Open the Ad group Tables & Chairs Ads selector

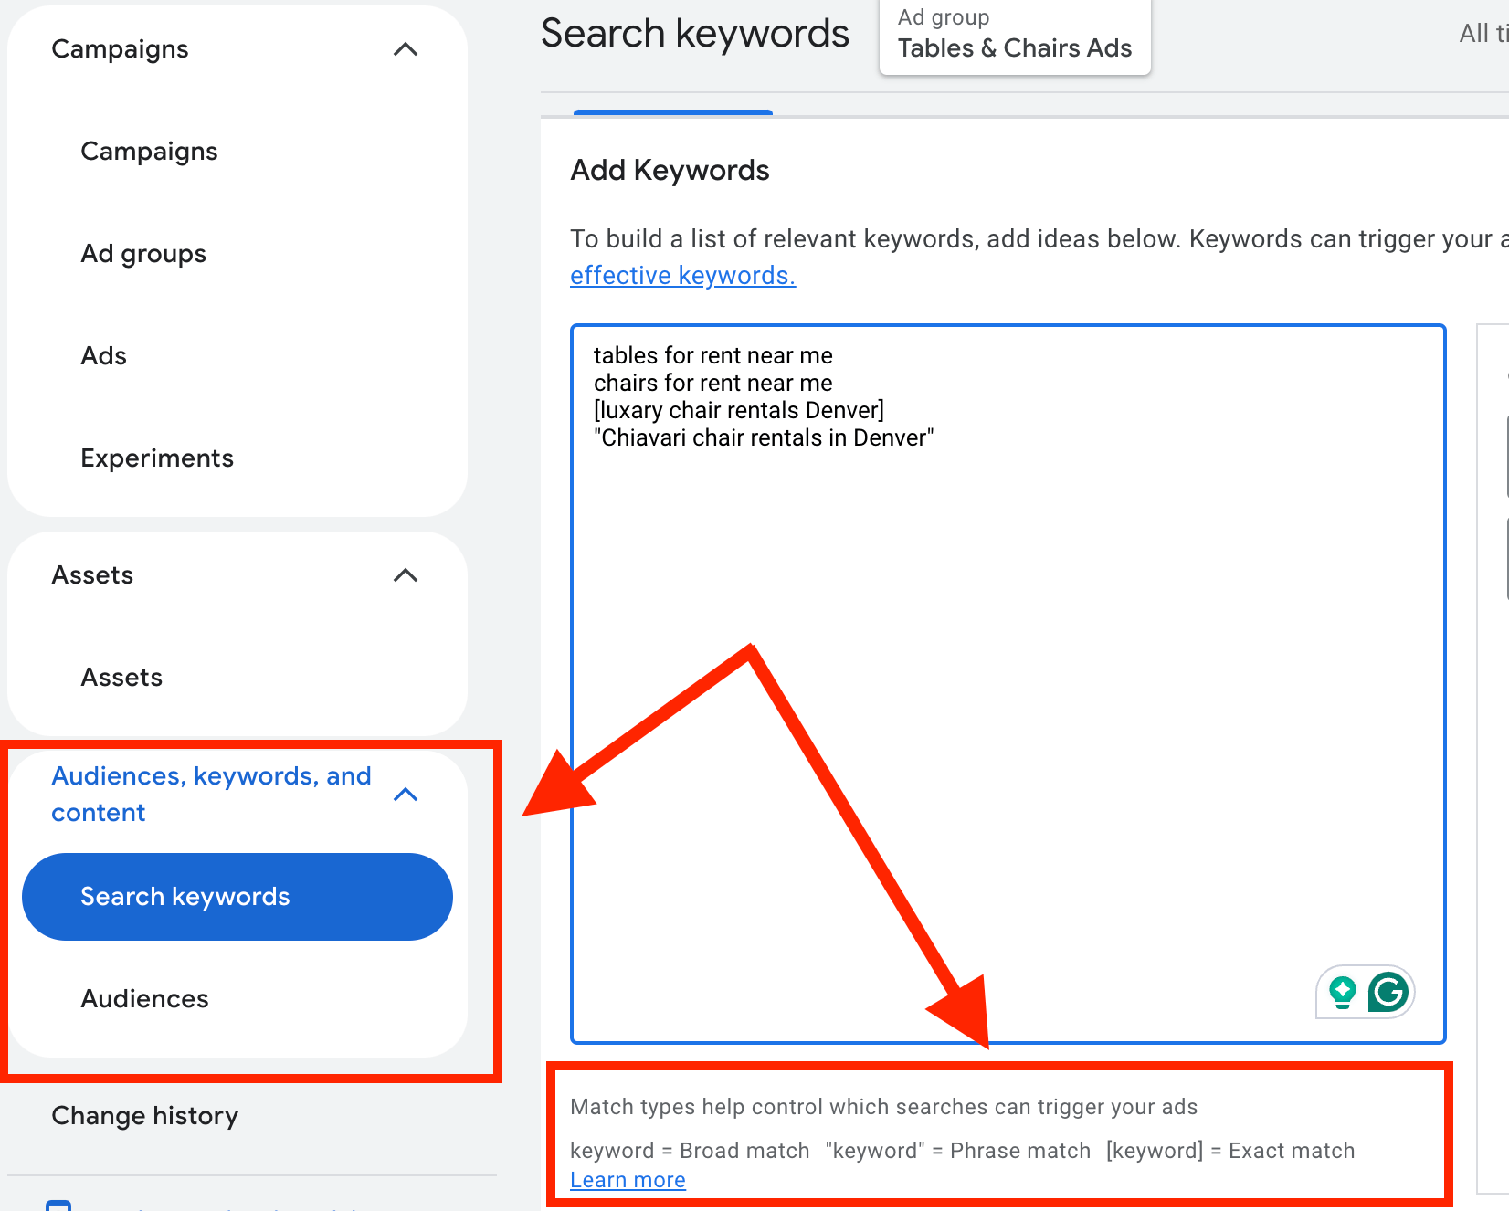coord(1014,37)
